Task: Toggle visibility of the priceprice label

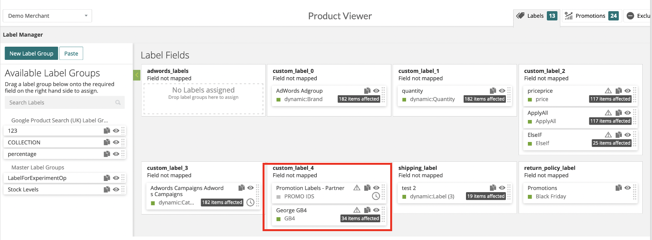Action: pyautogui.click(x=628, y=91)
